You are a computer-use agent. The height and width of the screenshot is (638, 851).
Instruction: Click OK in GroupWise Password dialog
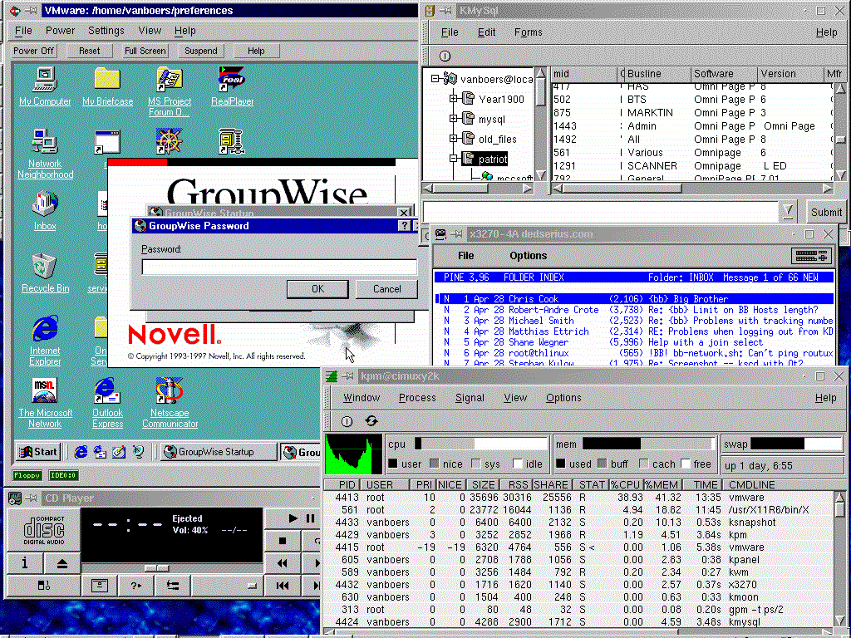click(x=317, y=289)
